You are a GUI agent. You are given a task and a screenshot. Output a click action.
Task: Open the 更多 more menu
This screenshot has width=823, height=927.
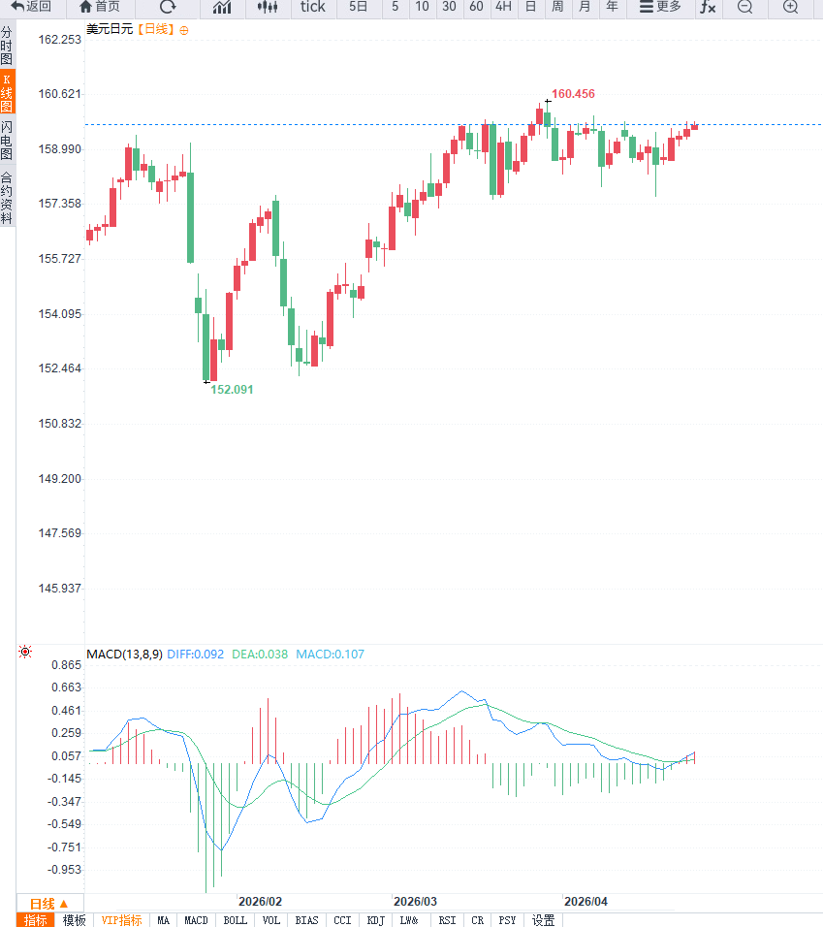coord(660,7)
